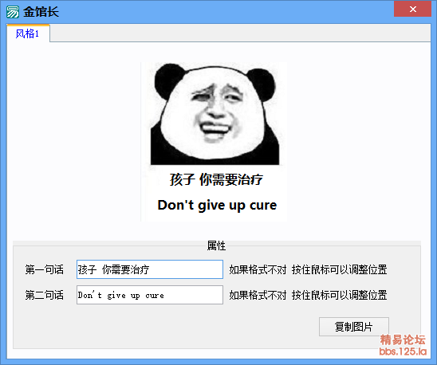This screenshot has width=437, height=365.
Task: Switch to the 风格1 tab
Action: click(x=28, y=33)
